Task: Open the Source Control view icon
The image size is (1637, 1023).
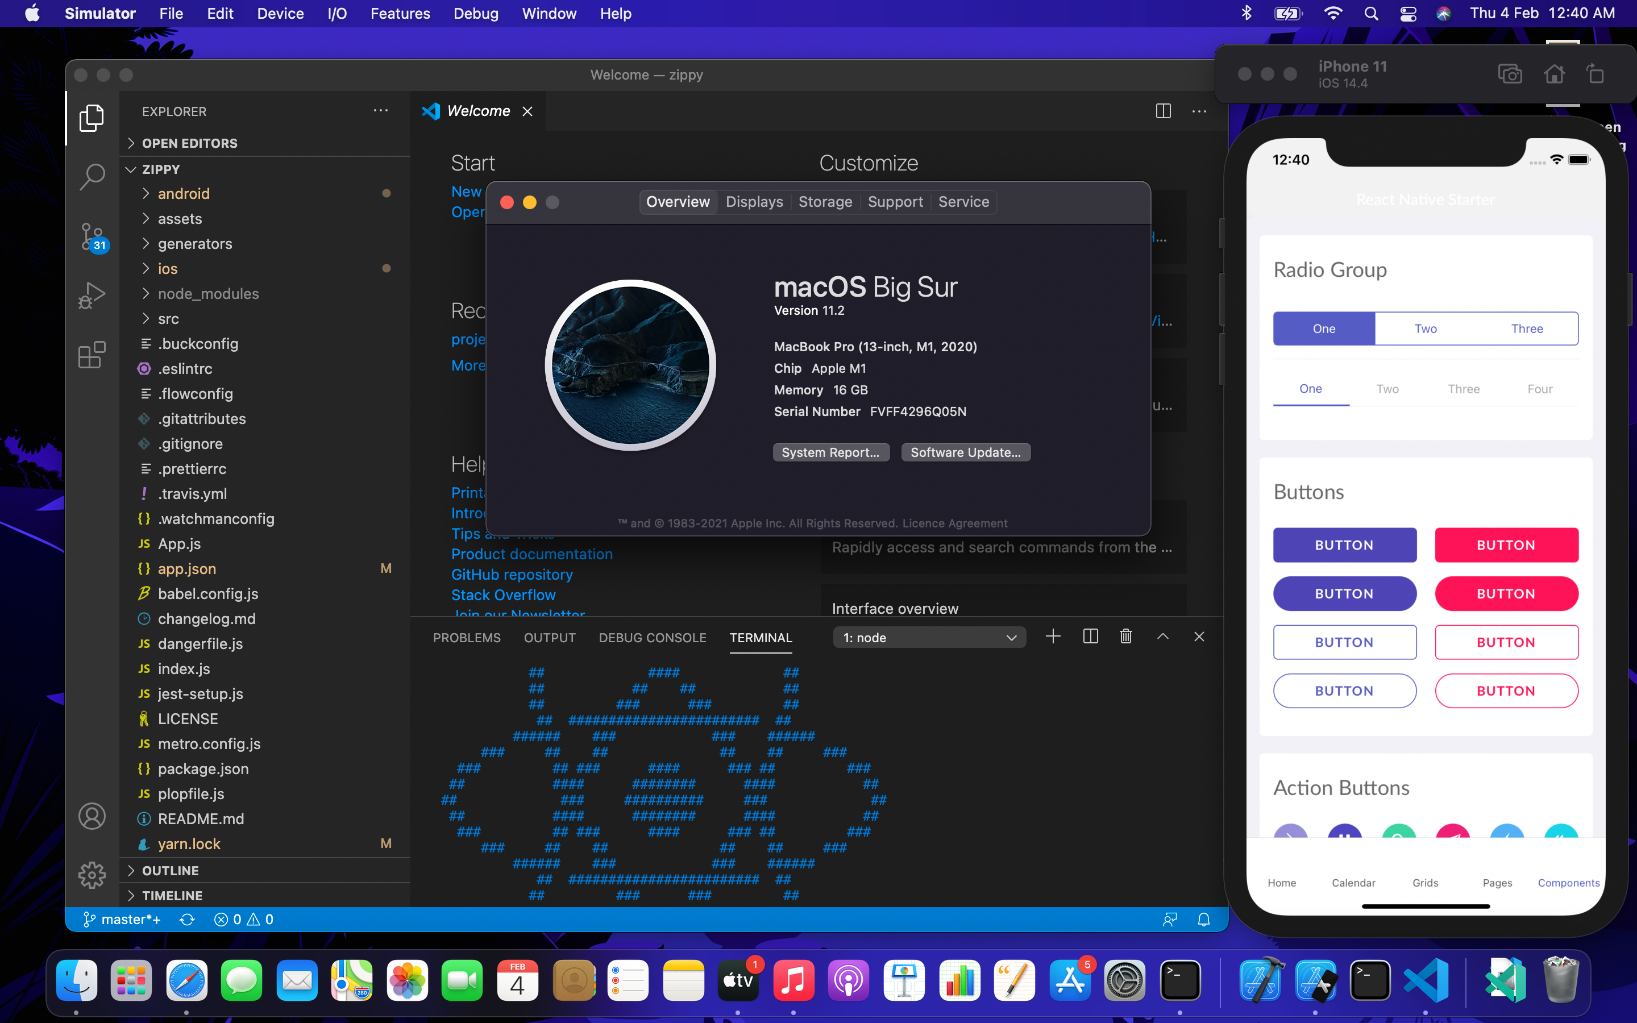Action: point(92,237)
